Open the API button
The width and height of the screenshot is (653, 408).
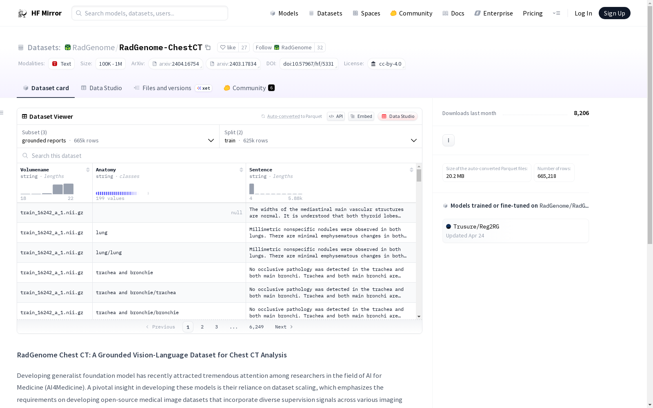click(336, 116)
